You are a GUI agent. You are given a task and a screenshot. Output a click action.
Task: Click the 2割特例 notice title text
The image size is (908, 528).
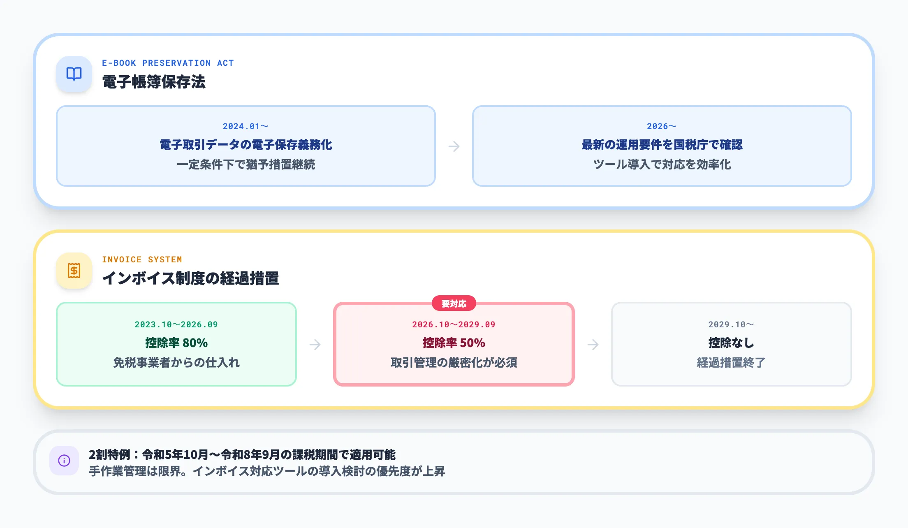pyautogui.click(x=242, y=454)
